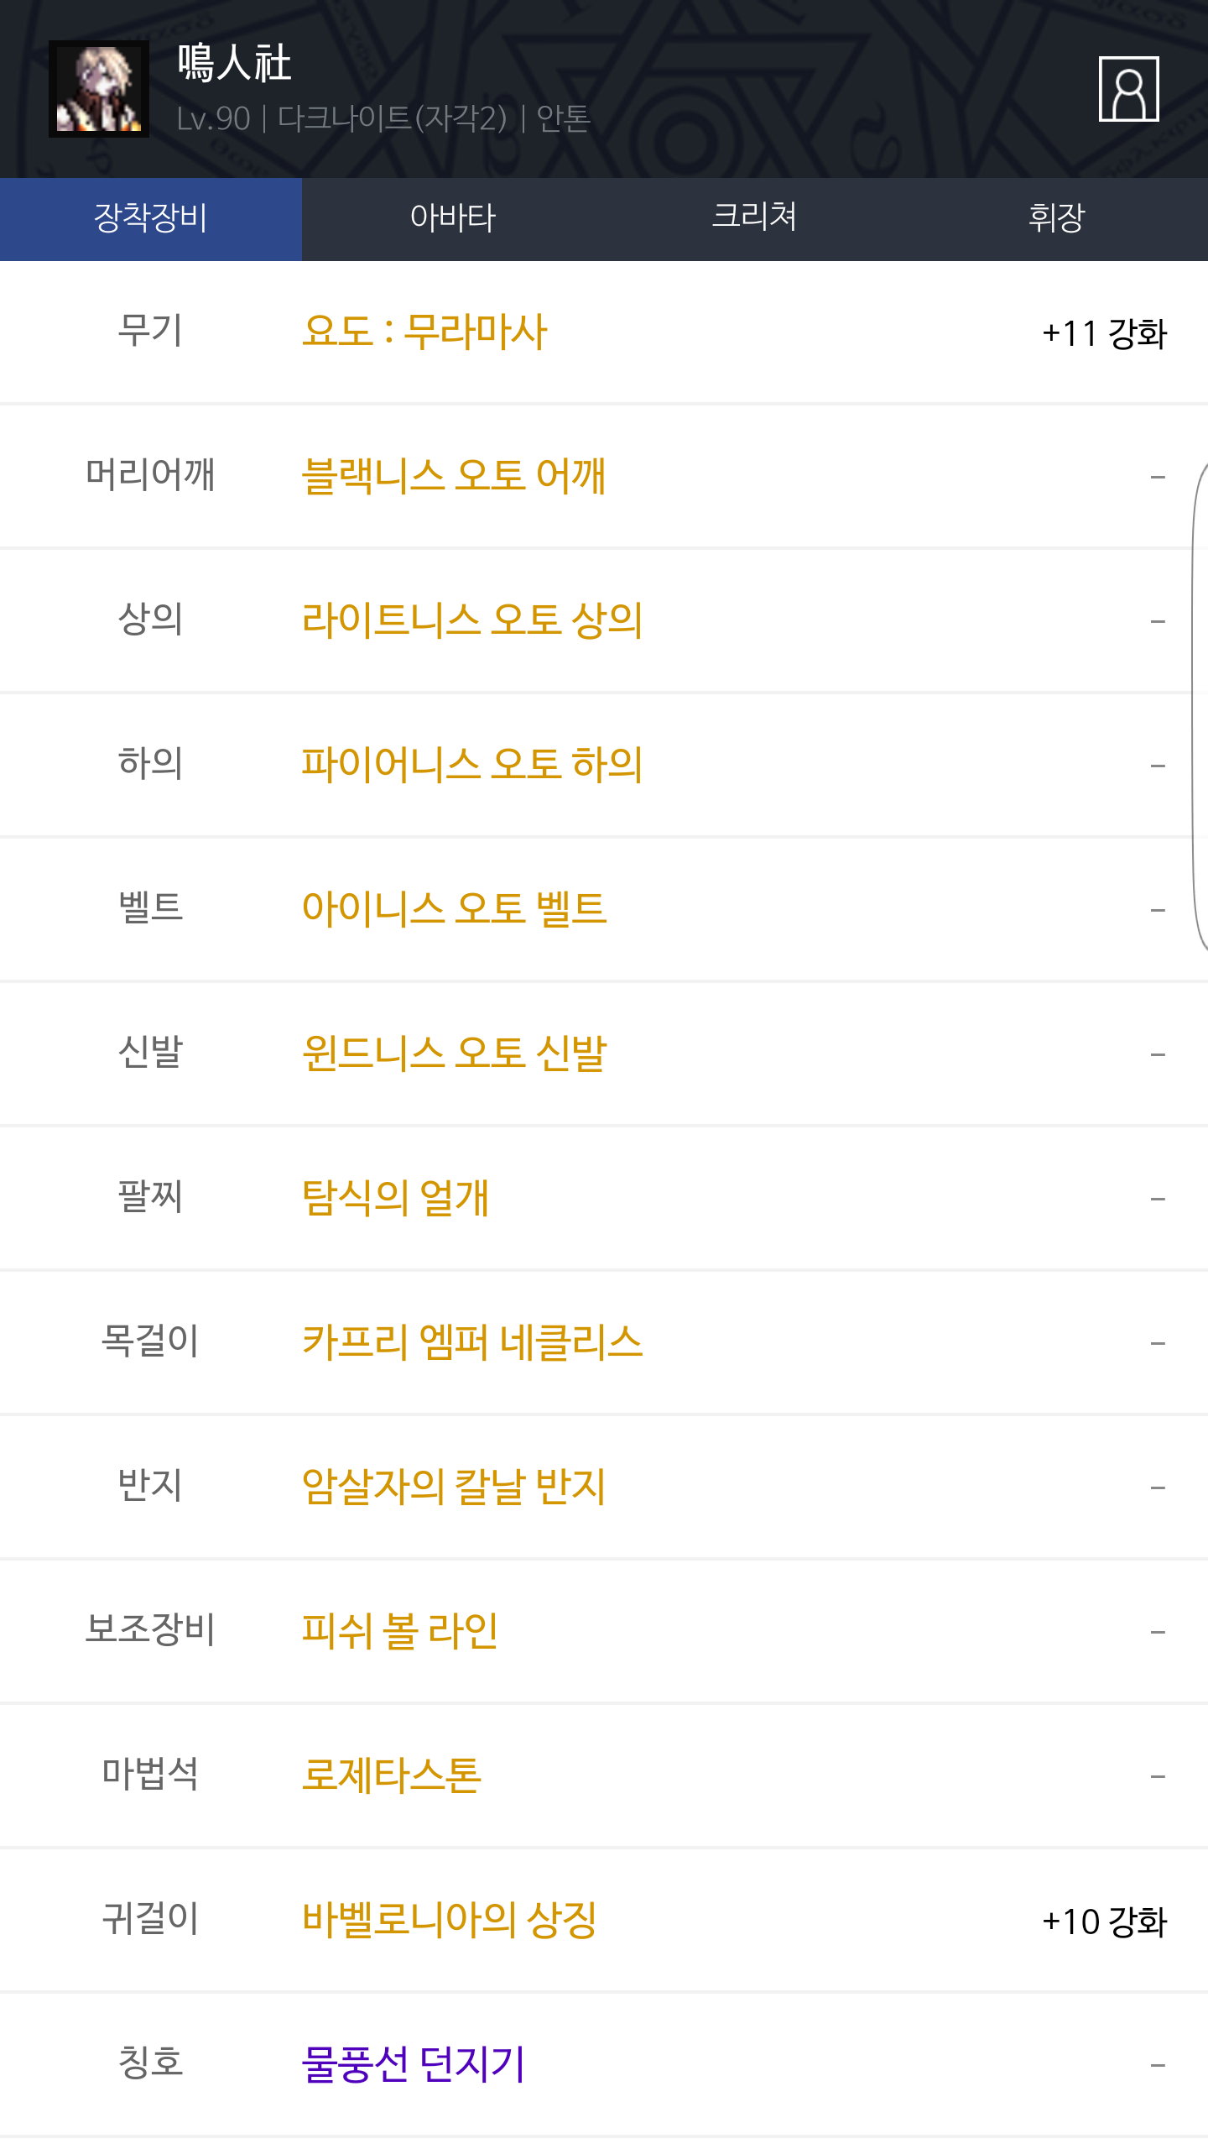Open sub-equipment 피쉬 볼 라인

tap(400, 1631)
